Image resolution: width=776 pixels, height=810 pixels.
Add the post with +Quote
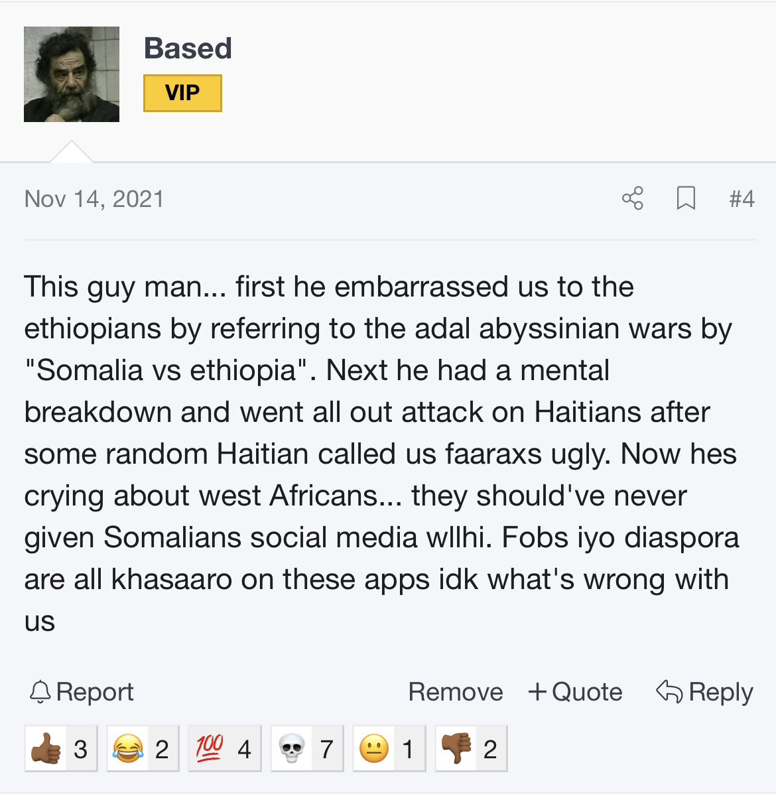click(575, 692)
